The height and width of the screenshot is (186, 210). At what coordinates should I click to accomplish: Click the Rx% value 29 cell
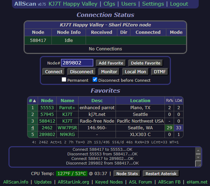169,128
